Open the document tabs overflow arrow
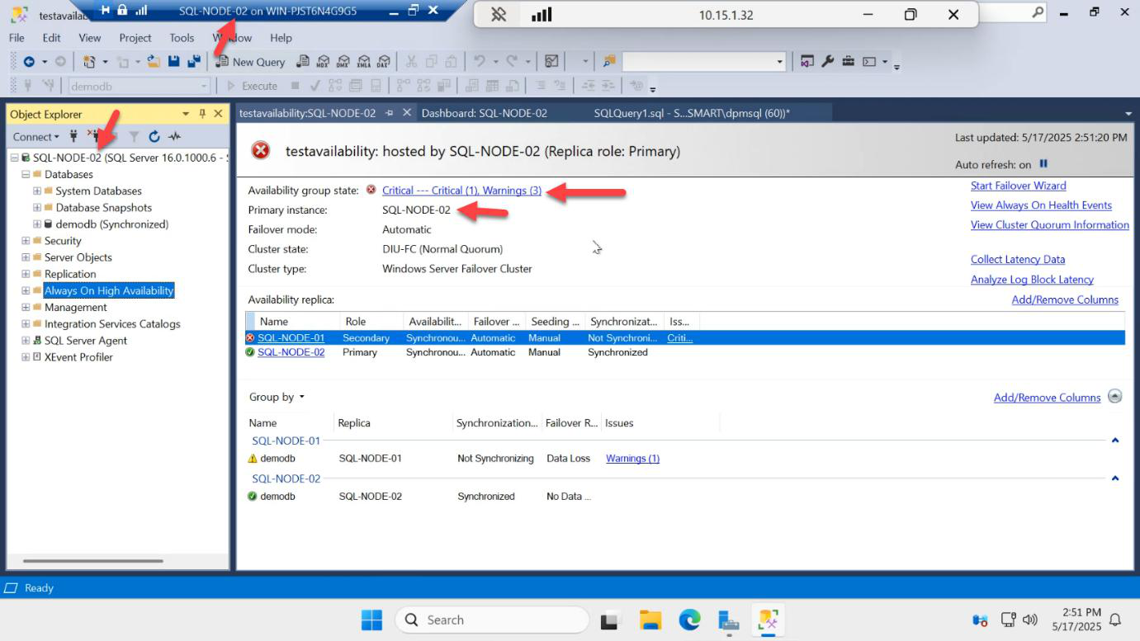This screenshot has height=641, width=1140. coord(1128,114)
